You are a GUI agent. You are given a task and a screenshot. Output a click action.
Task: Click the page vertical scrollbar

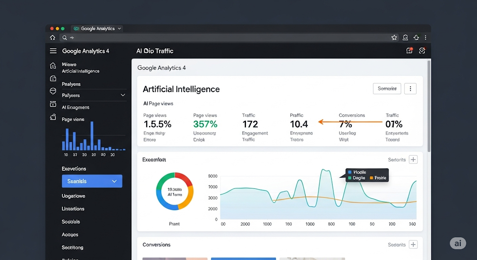tap(429, 107)
